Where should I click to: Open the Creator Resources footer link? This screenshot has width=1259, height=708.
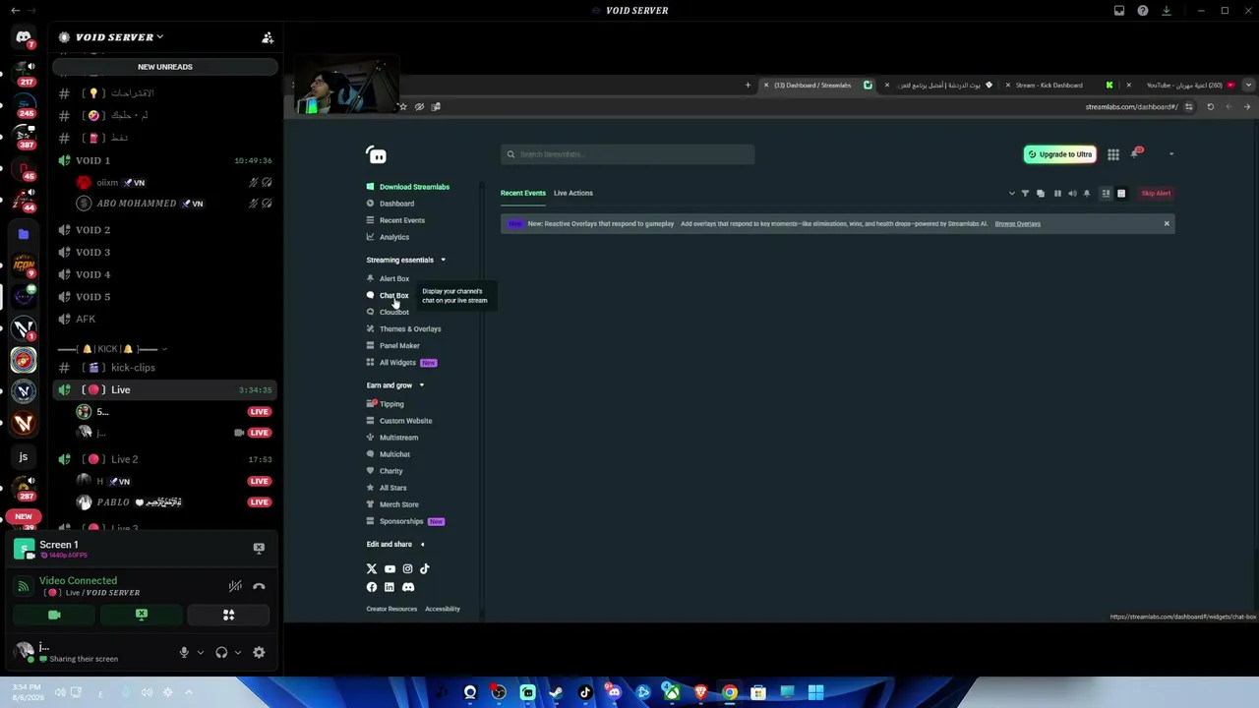[x=391, y=609]
